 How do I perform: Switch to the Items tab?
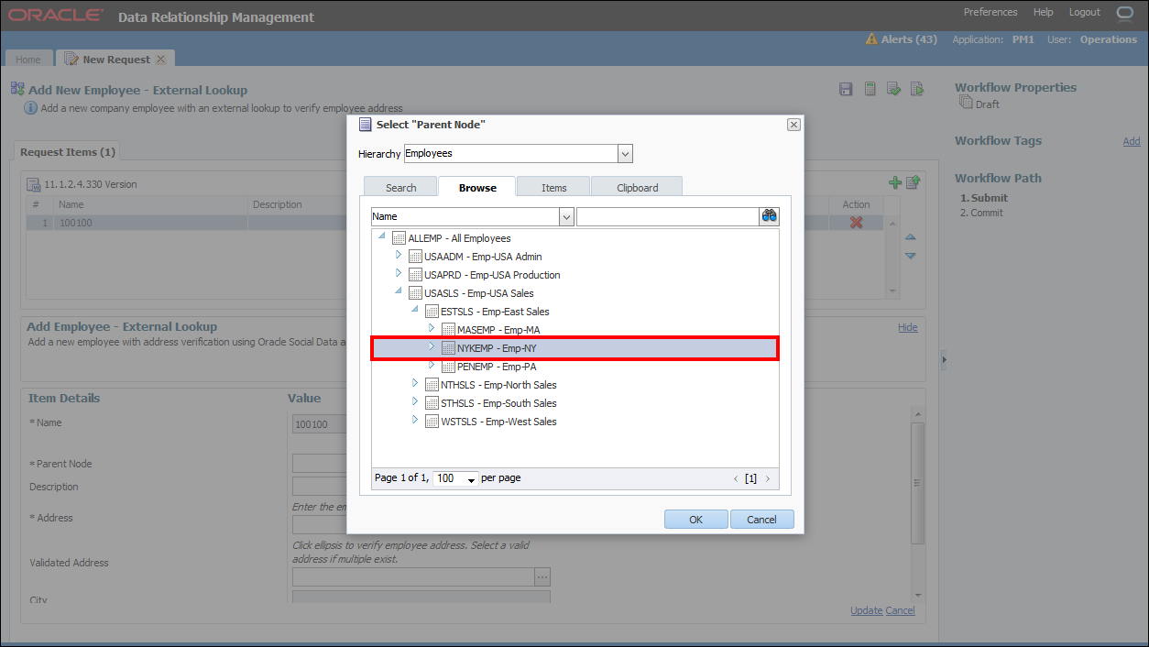click(553, 187)
